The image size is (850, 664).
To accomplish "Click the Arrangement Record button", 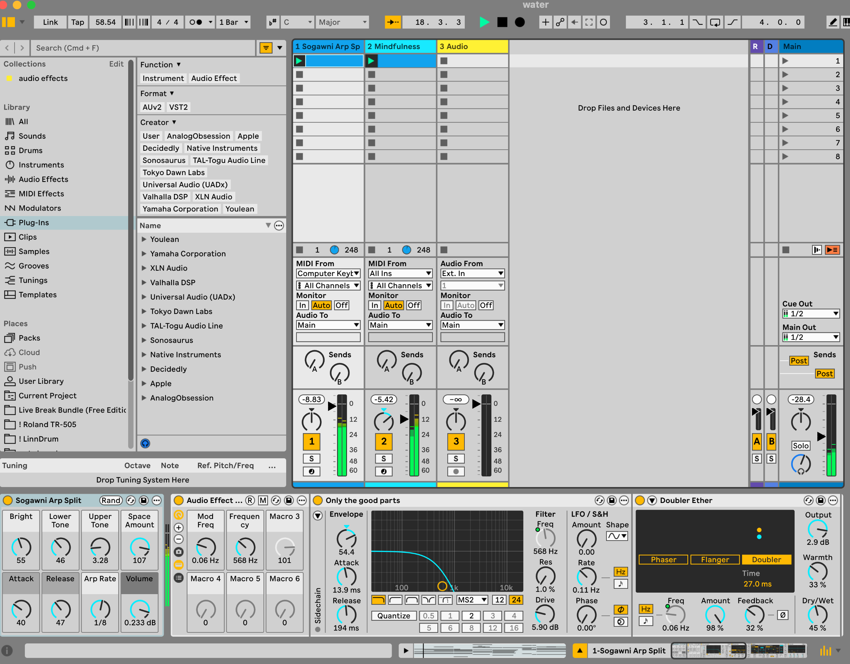I will (519, 22).
